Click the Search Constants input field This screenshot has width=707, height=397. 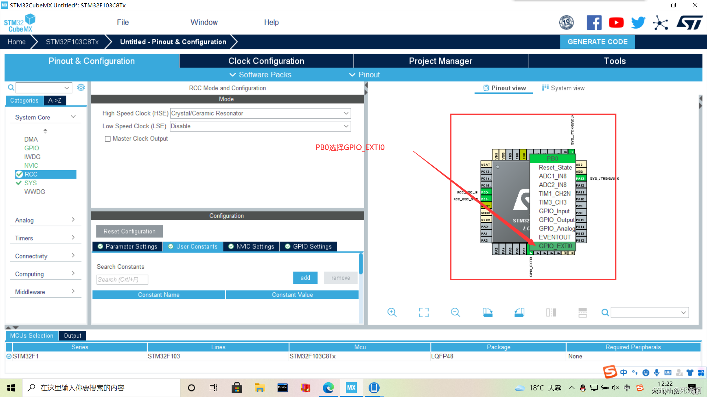click(122, 280)
